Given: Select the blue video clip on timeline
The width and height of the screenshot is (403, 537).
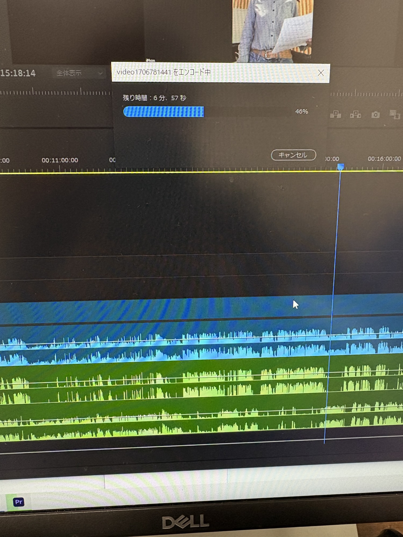Looking at the screenshot, I should click(x=161, y=309).
